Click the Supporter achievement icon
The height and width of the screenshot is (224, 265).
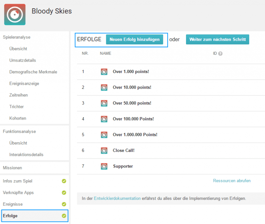click(104, 166)
